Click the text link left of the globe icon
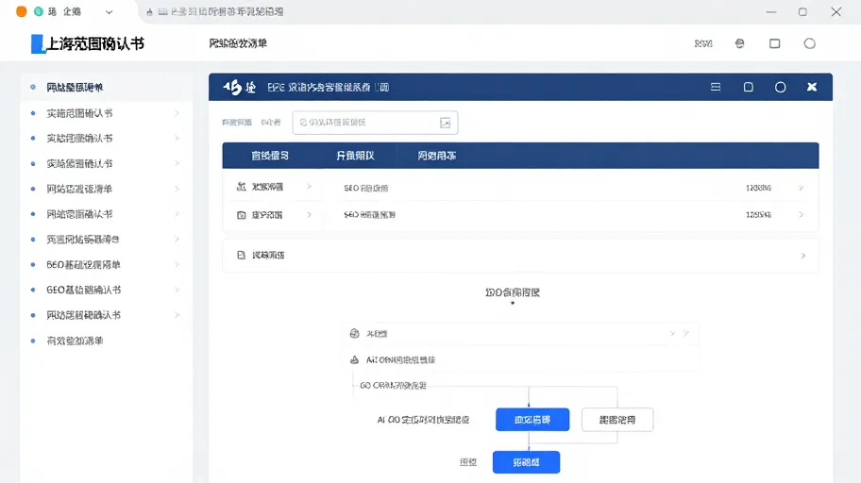 [x=703, y=43]
